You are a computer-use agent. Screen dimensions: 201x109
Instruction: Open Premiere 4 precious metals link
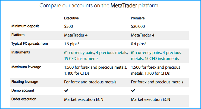tap(156, 56)
